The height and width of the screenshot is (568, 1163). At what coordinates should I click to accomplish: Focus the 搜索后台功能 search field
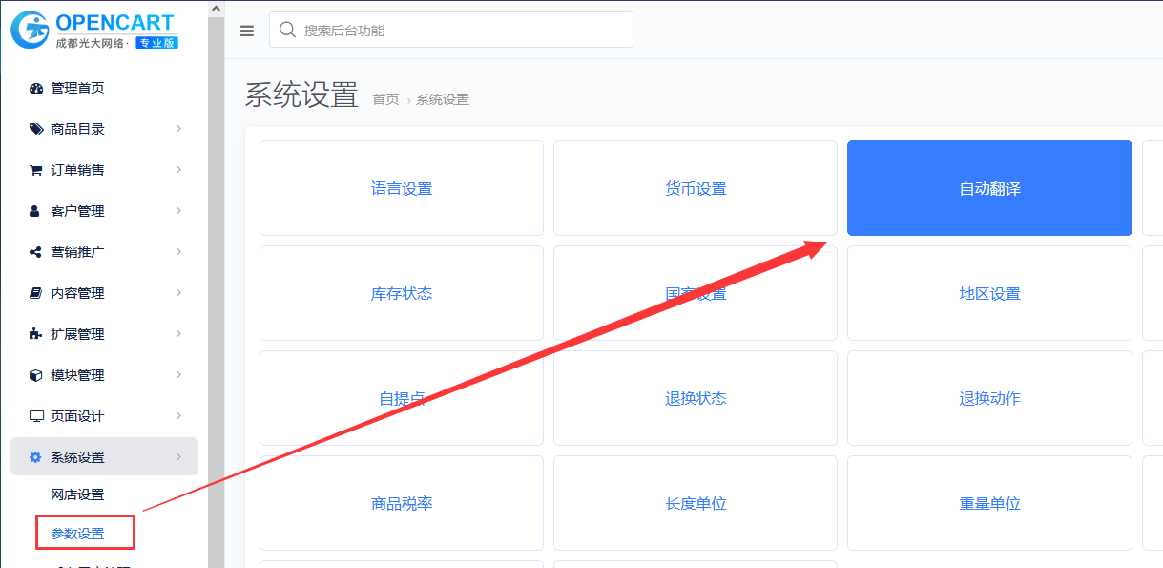(451, 30)
